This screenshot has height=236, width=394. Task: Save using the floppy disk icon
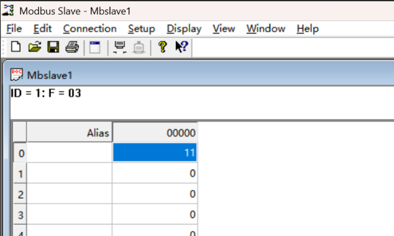click(54, 47)
